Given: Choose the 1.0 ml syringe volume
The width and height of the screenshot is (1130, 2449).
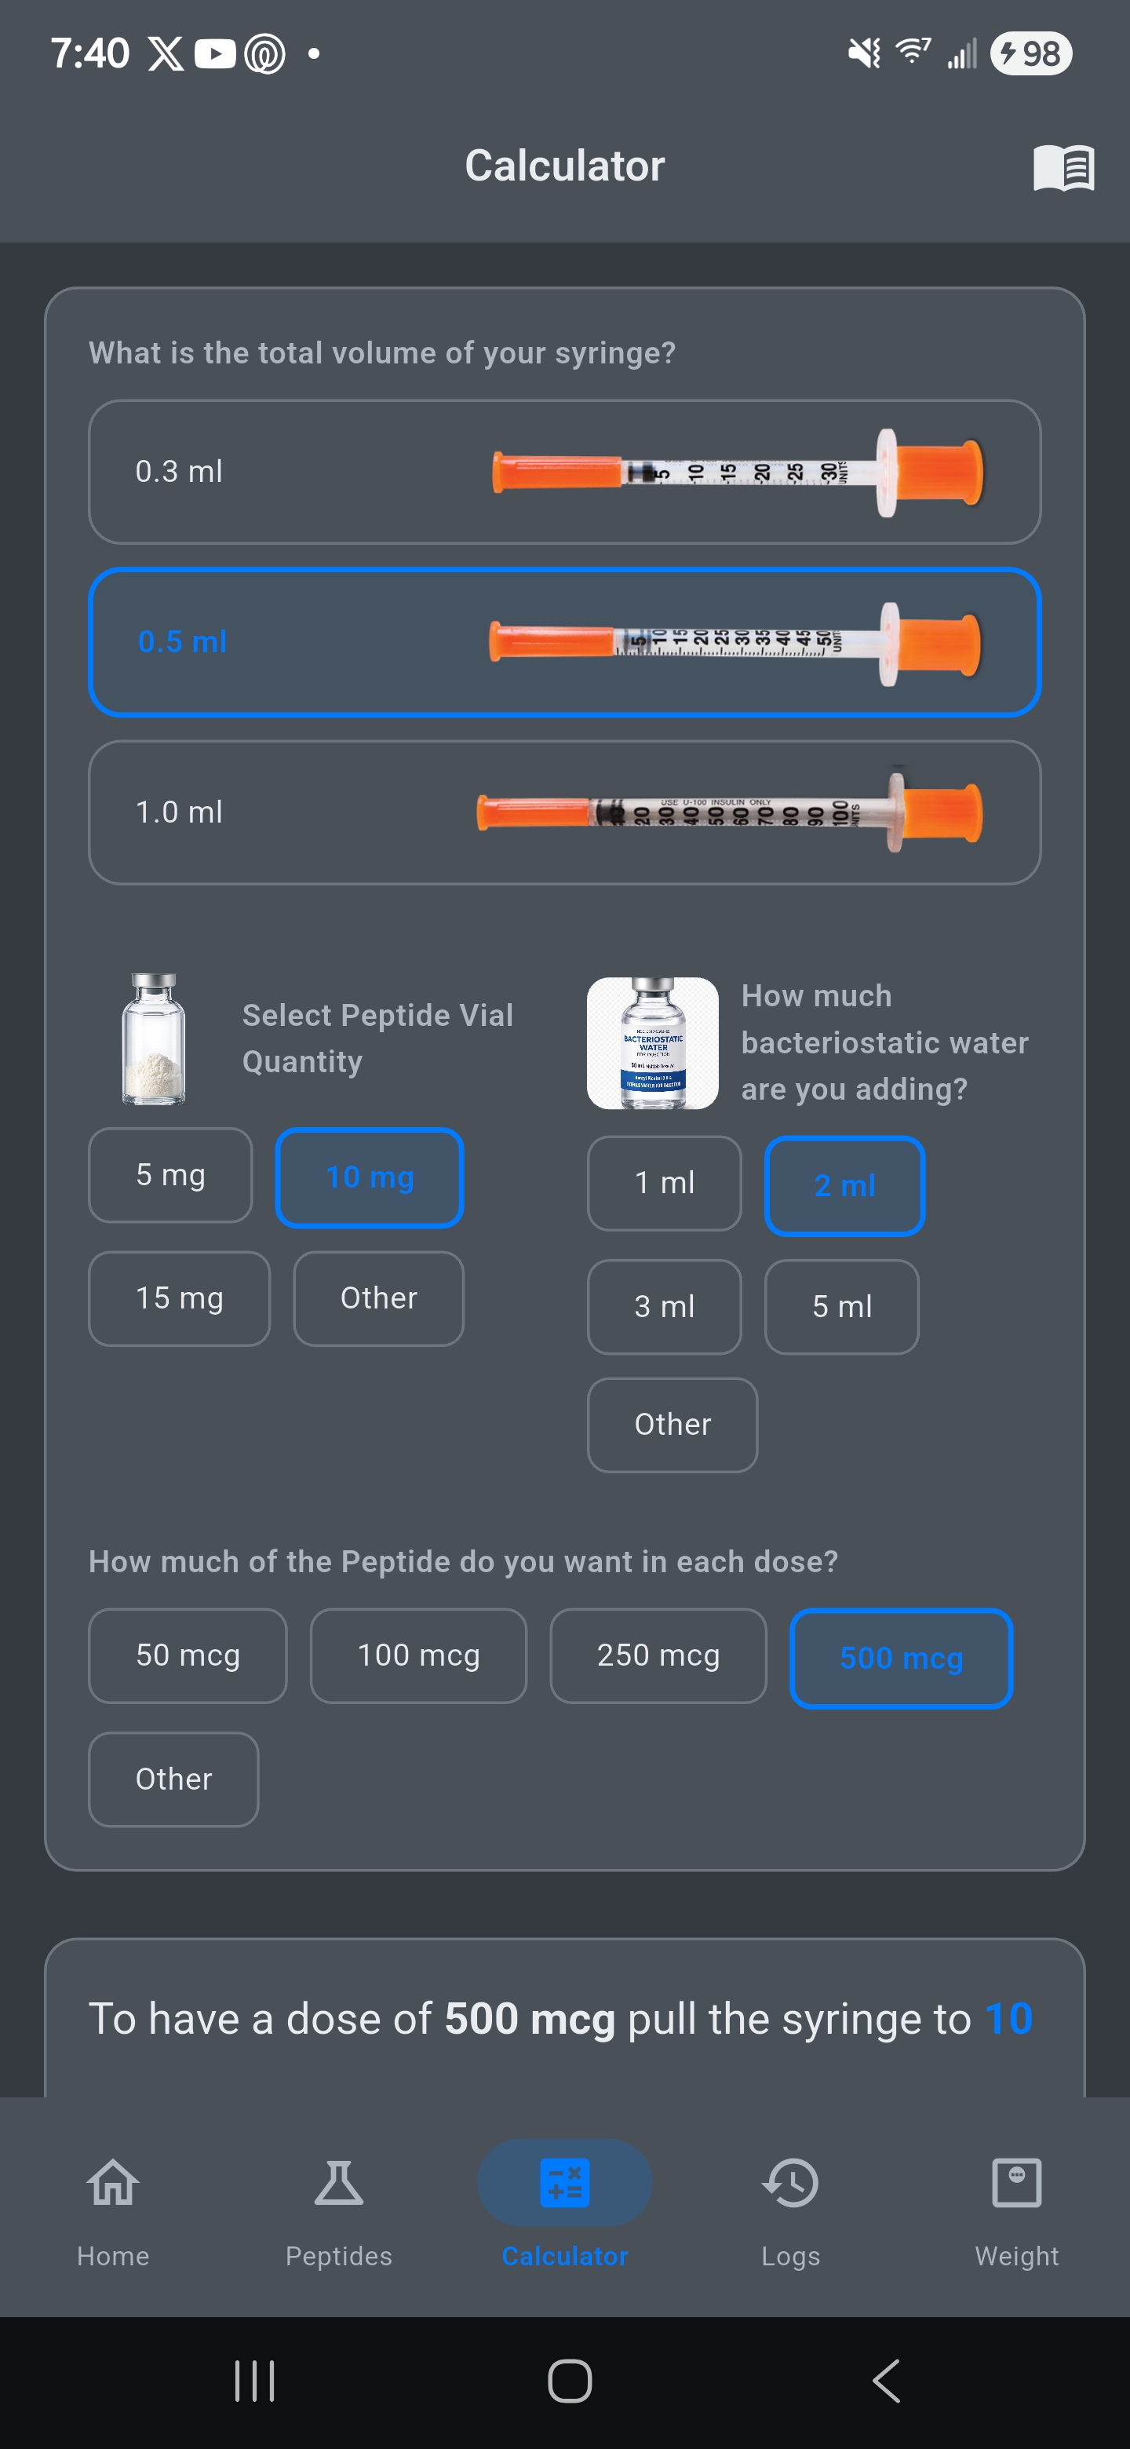Looking at the screenshot, I should (x=564, y=812).
